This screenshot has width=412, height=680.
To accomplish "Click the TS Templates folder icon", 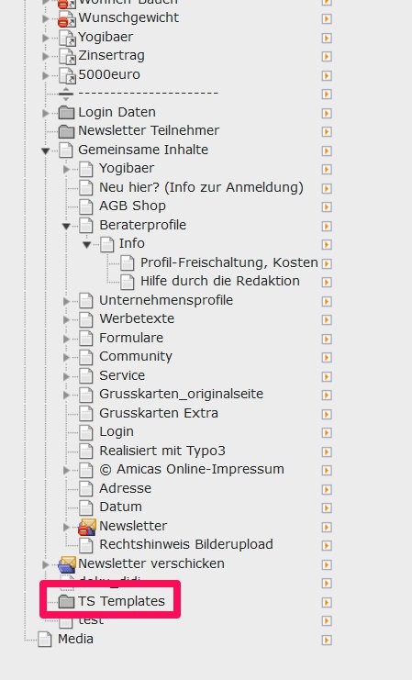I will 66,601.
